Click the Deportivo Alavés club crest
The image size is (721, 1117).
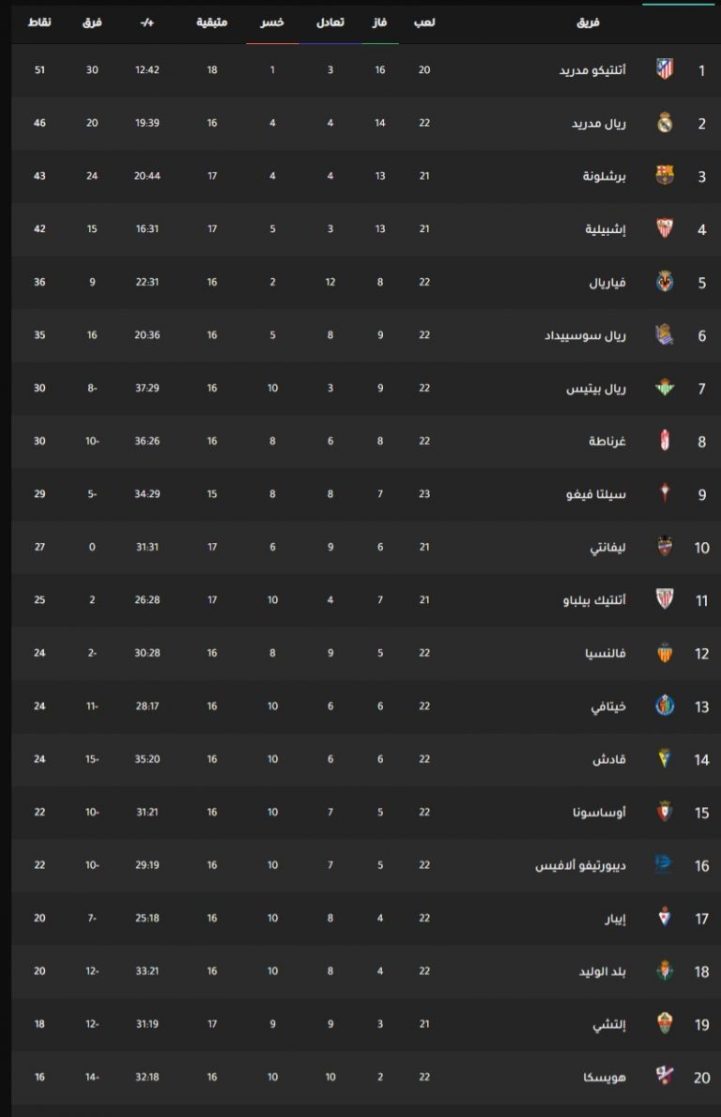point(664,864)
